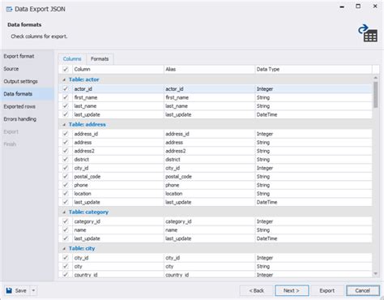The width and height of the screenshot is (384, 300).
Task: Uncheck the postal_code column checkbox
Action: point(66,176)
